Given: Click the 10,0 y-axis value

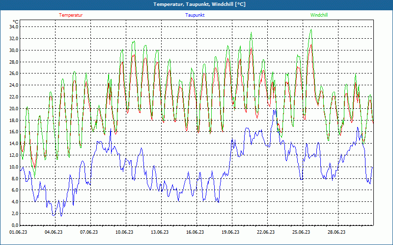Looking at the screenshot, I should click(14, 167).
